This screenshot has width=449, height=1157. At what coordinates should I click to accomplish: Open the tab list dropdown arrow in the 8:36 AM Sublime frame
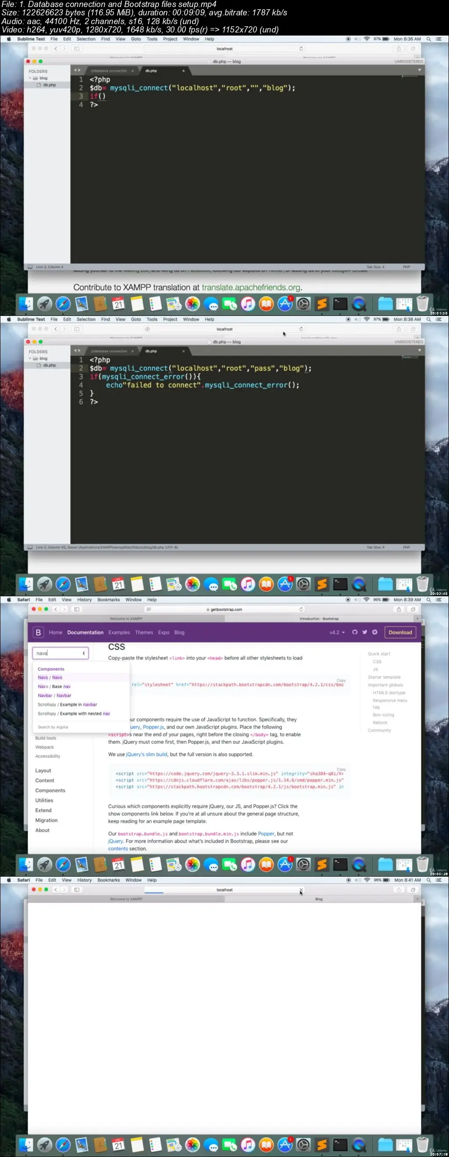pos(420,70)
